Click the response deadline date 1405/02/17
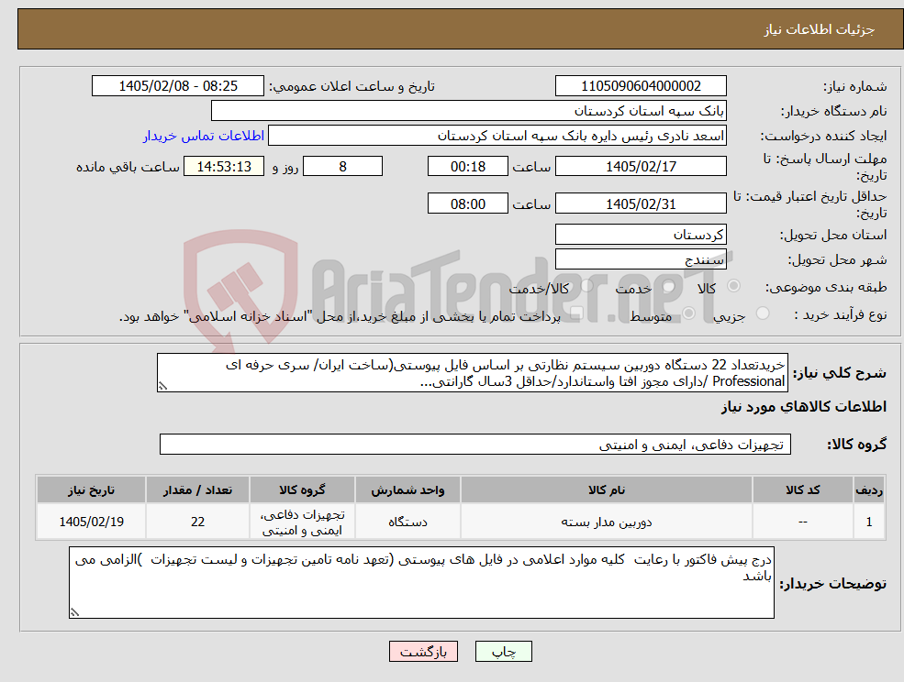This screenshot has width=904, height=682. pyautogui.click(x=641, y=167)
